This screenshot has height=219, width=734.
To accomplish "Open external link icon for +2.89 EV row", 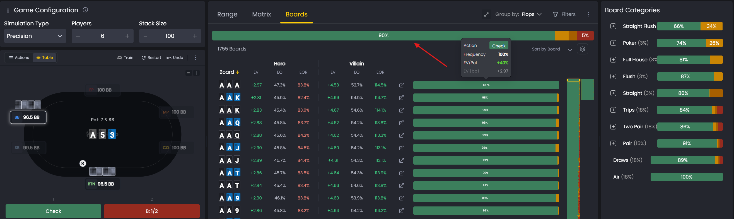I will click(x=402, y=160).
